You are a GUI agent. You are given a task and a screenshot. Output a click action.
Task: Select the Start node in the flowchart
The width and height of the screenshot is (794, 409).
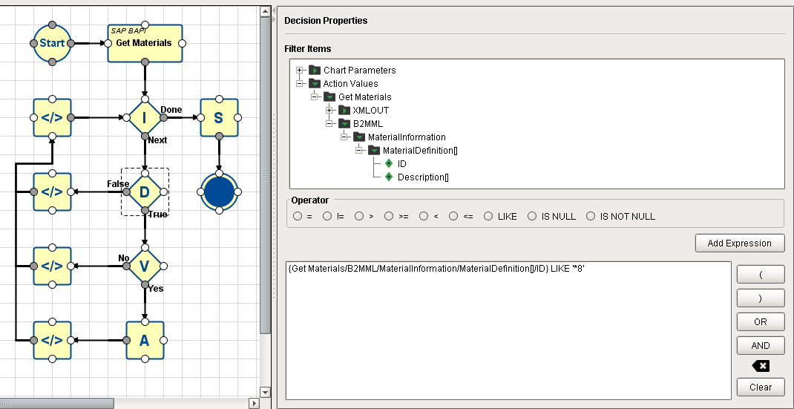(x=52, y=43)
